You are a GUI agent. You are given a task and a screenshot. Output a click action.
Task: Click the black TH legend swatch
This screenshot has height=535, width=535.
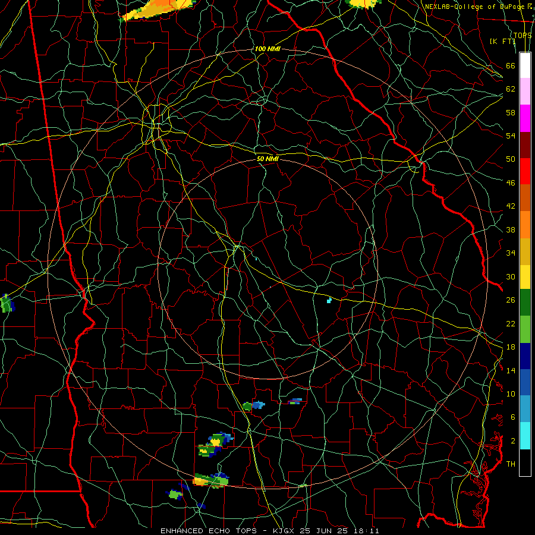pyautogui.click(x=525, y=462)
